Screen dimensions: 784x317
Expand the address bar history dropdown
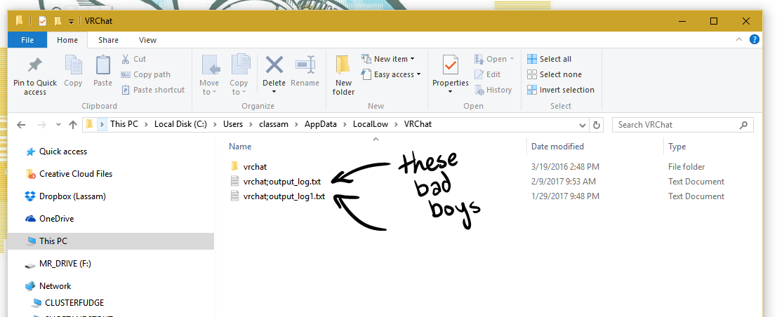[x=583, y=125]
